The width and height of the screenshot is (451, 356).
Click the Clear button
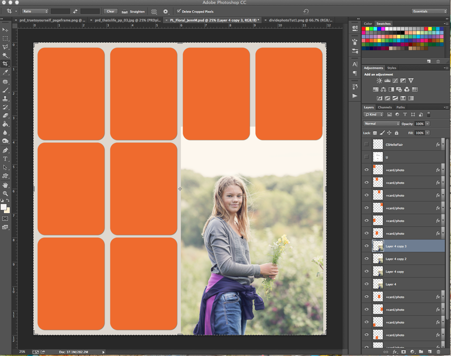click(110, 11)
